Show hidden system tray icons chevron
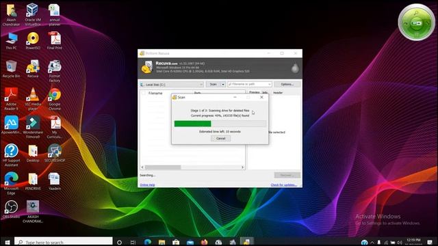 click(372, 243)
